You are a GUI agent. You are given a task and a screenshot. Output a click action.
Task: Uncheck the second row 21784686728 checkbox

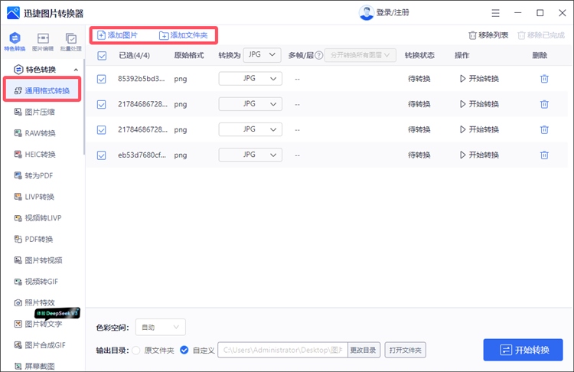101,104
